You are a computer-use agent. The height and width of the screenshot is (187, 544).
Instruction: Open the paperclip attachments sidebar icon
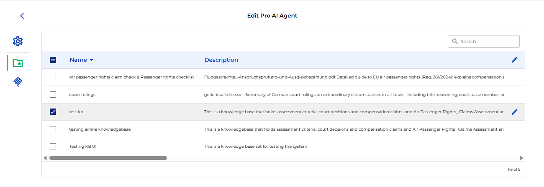click(x=18, y=82)
